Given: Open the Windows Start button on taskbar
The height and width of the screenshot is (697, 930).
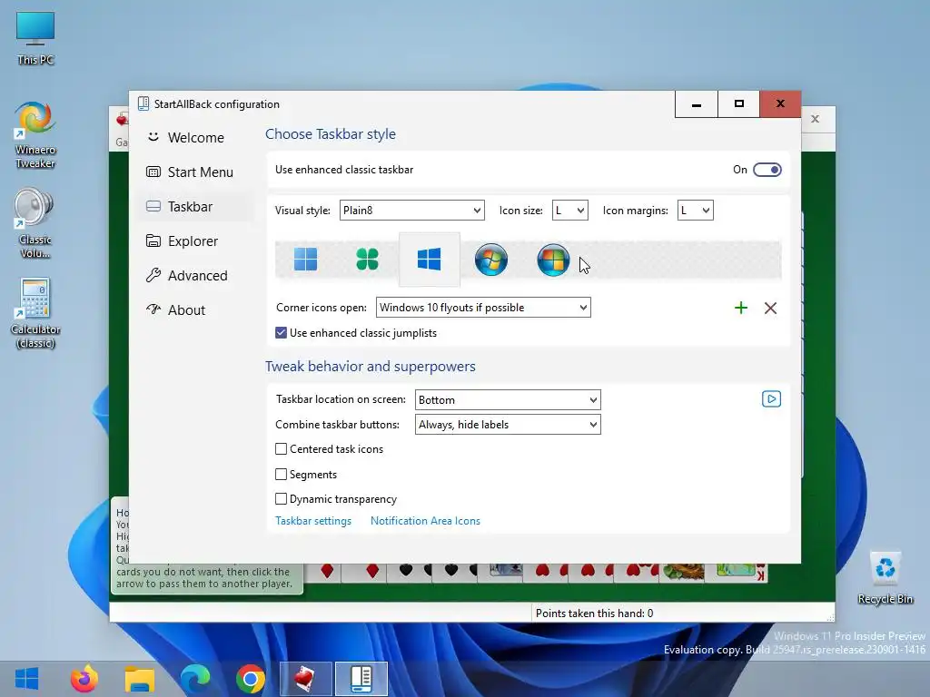Looking at the screenshot, I should point(26,679).
